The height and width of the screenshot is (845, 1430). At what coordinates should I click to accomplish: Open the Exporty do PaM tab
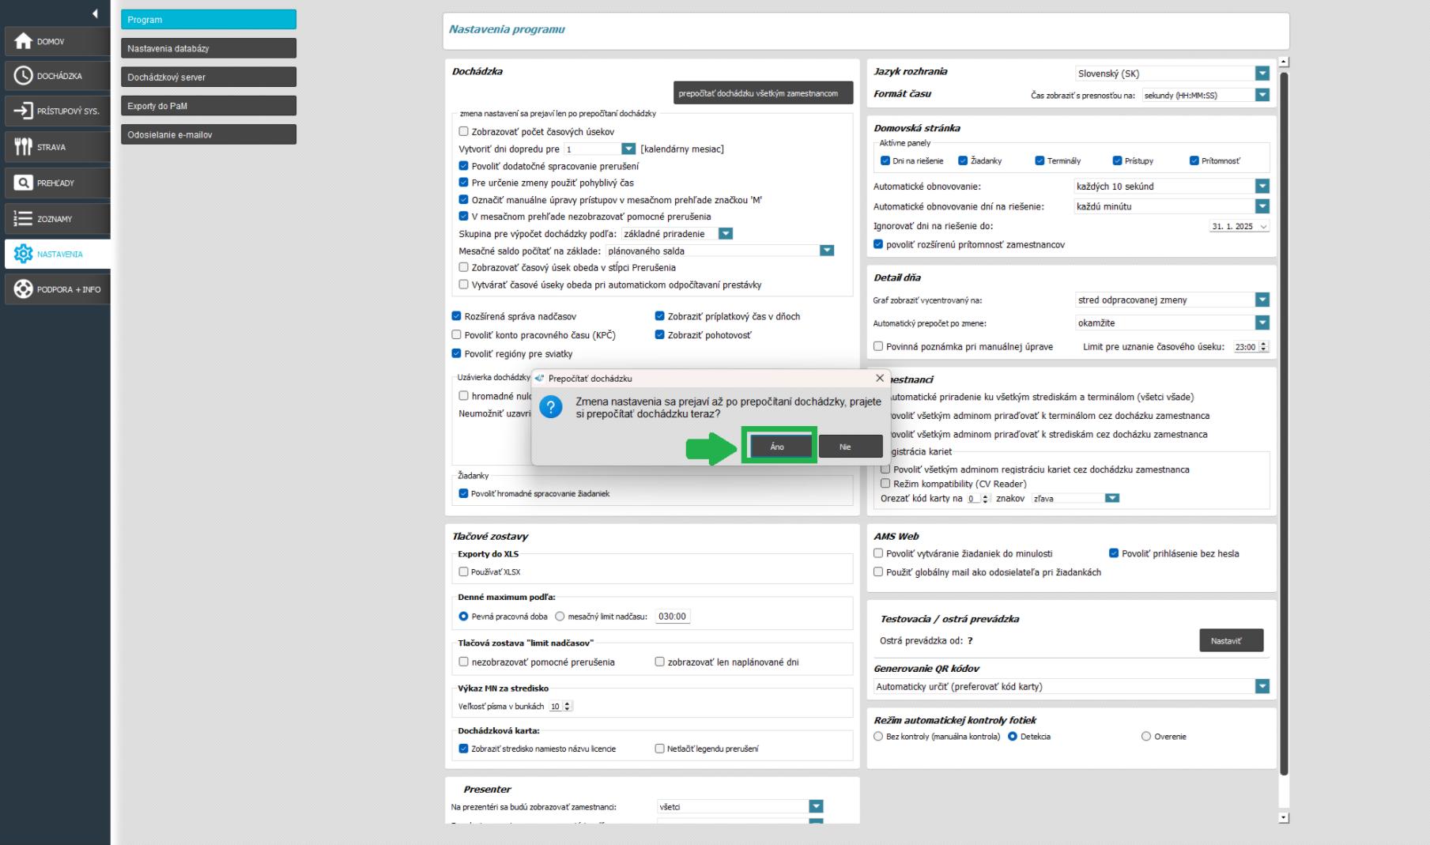[x=209, y=106]
